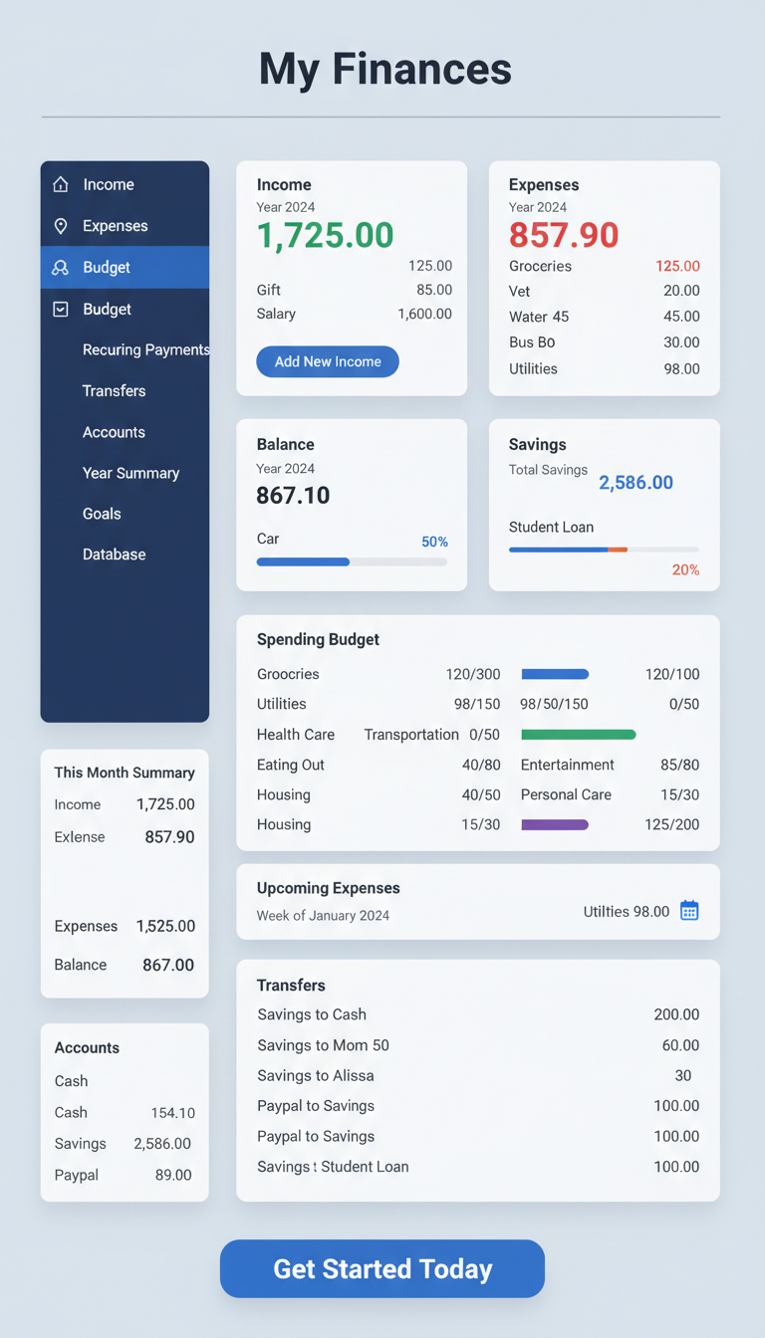Select Transfers in the sidebar menu

[115, 391]
